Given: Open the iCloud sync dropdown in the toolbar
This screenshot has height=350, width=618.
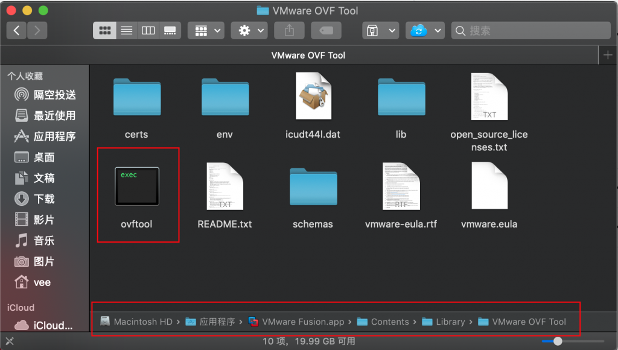Looking at the screenshot, I should tap(424, 30).
